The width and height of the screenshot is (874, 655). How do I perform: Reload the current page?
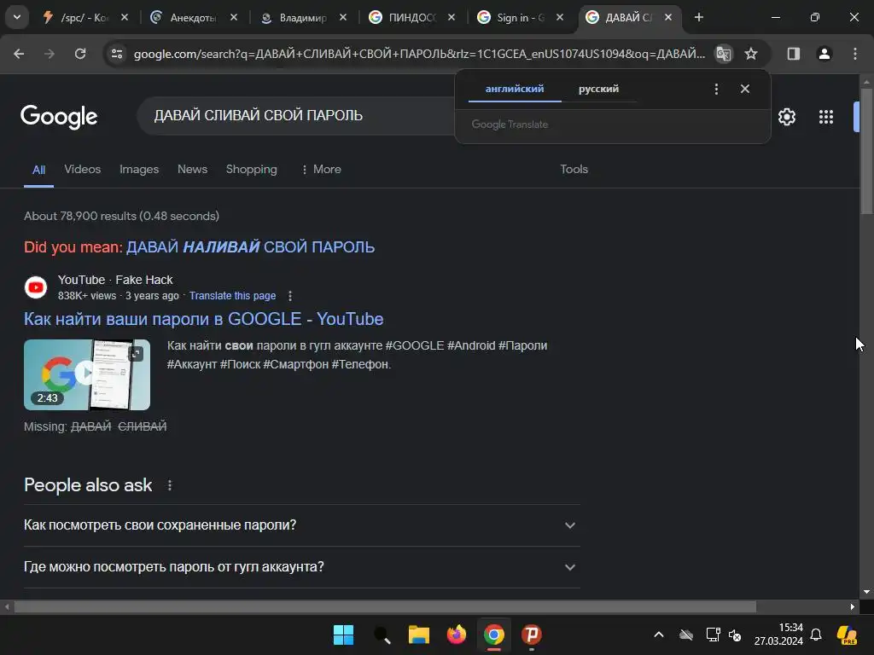[80, 54]
